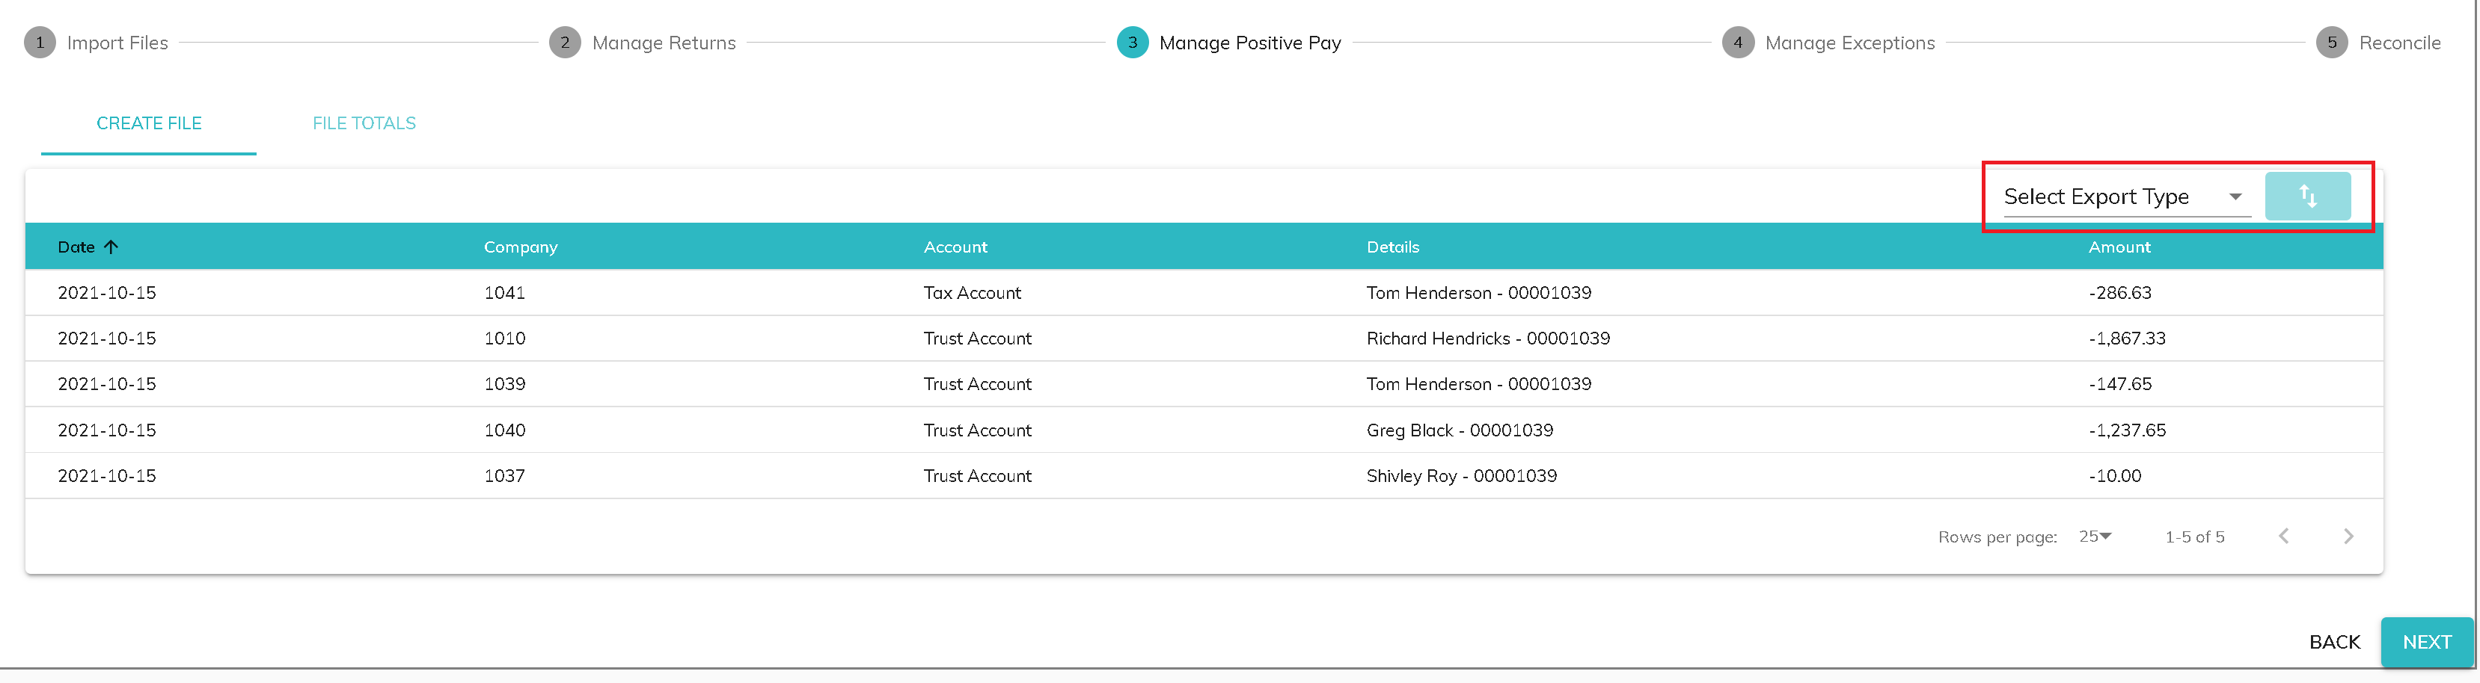
Task: Open the Select Export Type dropdown
Action: 2125,197
